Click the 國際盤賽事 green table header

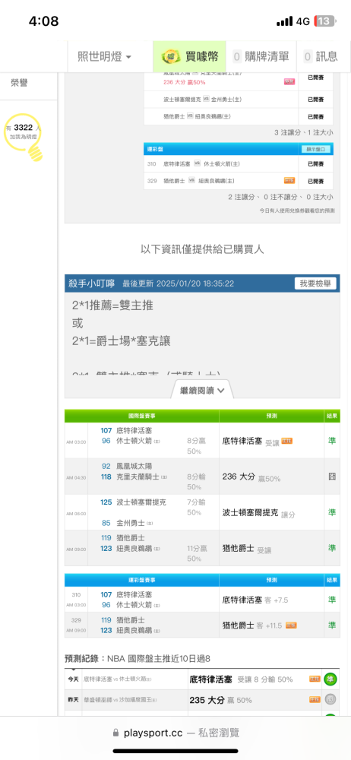point(141,416)
